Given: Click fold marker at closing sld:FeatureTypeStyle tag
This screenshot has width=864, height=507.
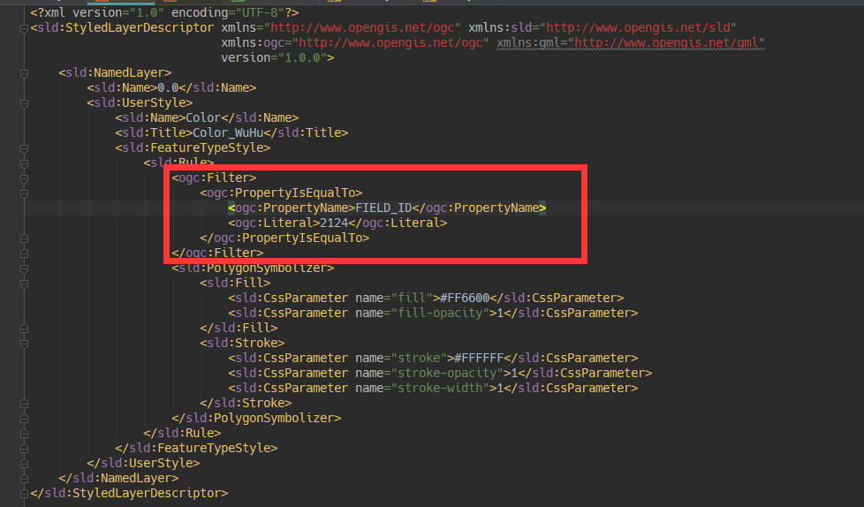Looking at the screenshot, I should point(24,449).
